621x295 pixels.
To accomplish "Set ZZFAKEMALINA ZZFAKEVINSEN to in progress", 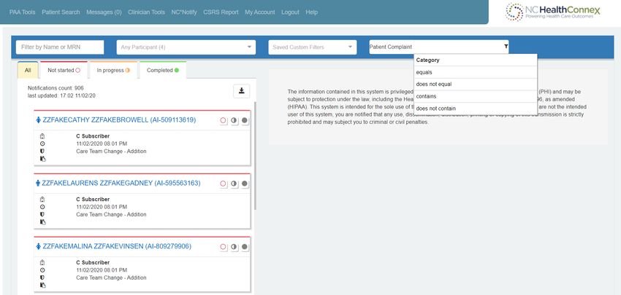I will pos(234,247).
